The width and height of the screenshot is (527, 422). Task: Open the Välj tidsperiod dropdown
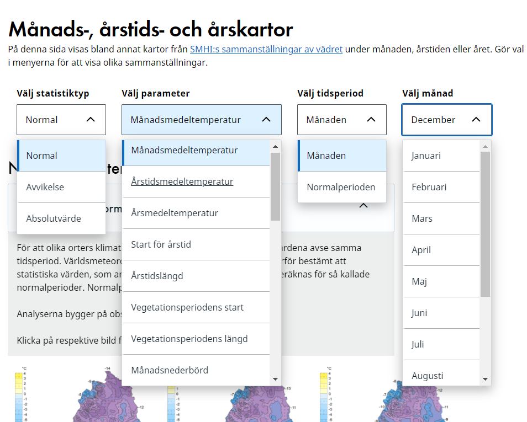coord(341,120)
